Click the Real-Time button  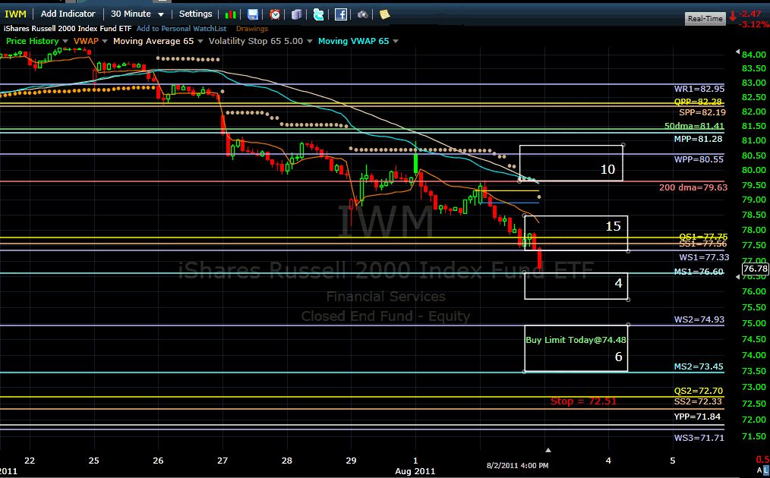(x=705, y=19)
